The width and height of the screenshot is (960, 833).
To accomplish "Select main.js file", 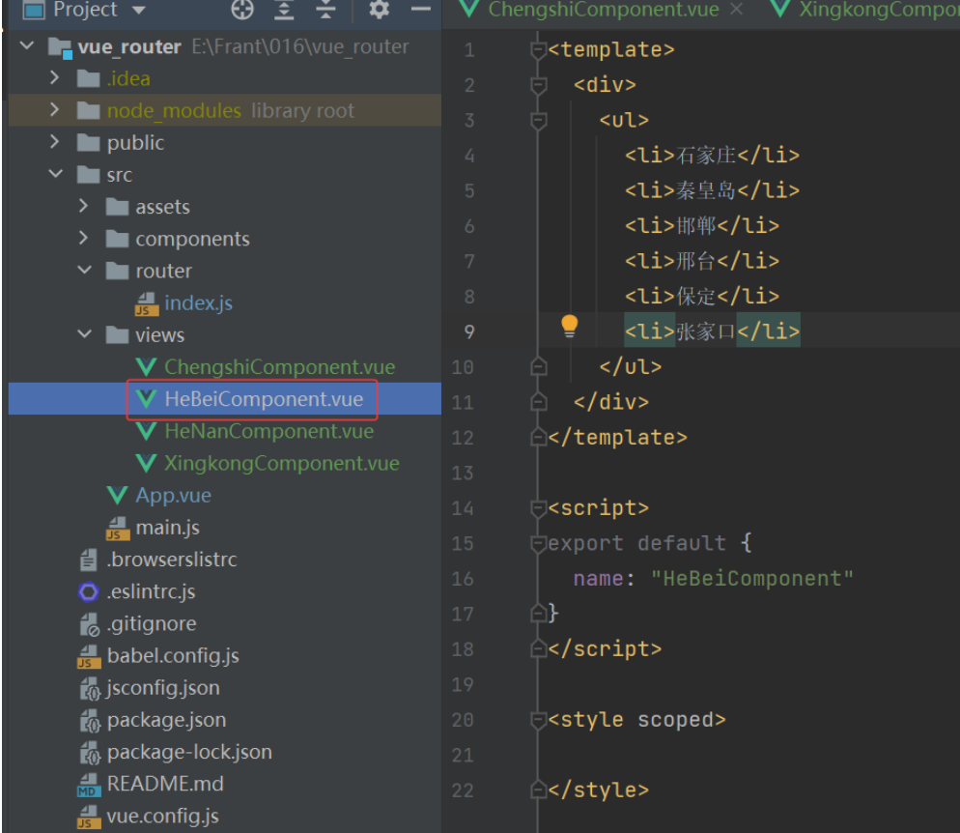I will coord(167,528).
